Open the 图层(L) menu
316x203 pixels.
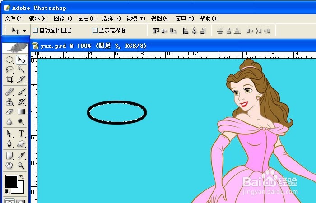tap(87, 18)
